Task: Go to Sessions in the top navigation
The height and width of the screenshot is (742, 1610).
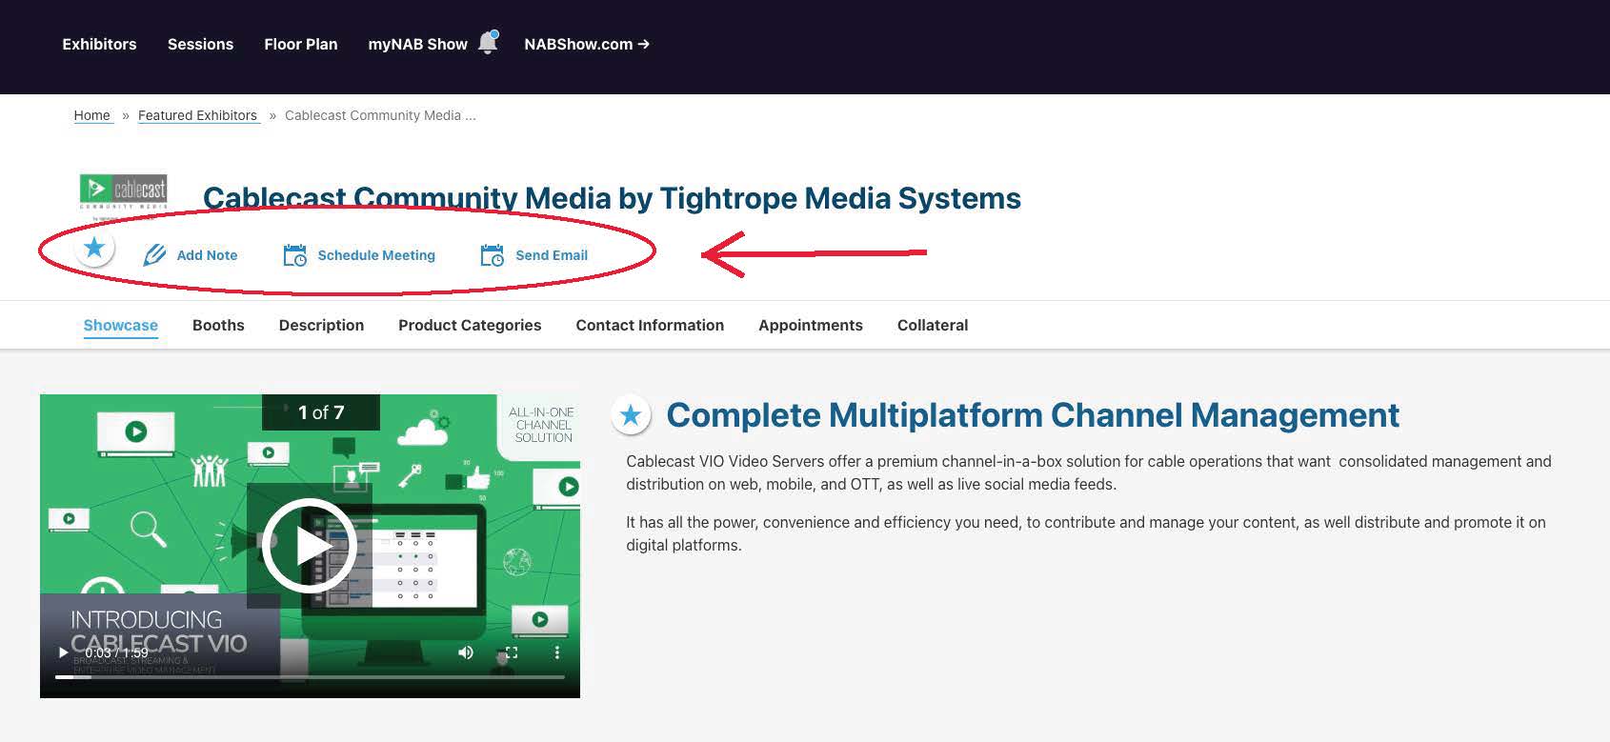Action: [x=200, y=44]
